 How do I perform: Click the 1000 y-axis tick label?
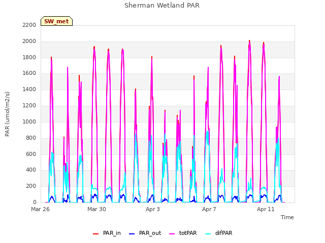click(x=29, y=121)
